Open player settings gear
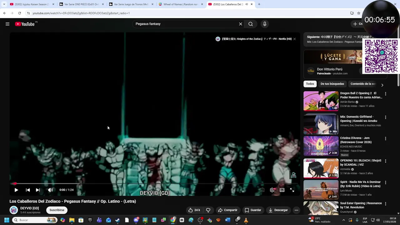The image size is (400, 225). click(272, 190)
